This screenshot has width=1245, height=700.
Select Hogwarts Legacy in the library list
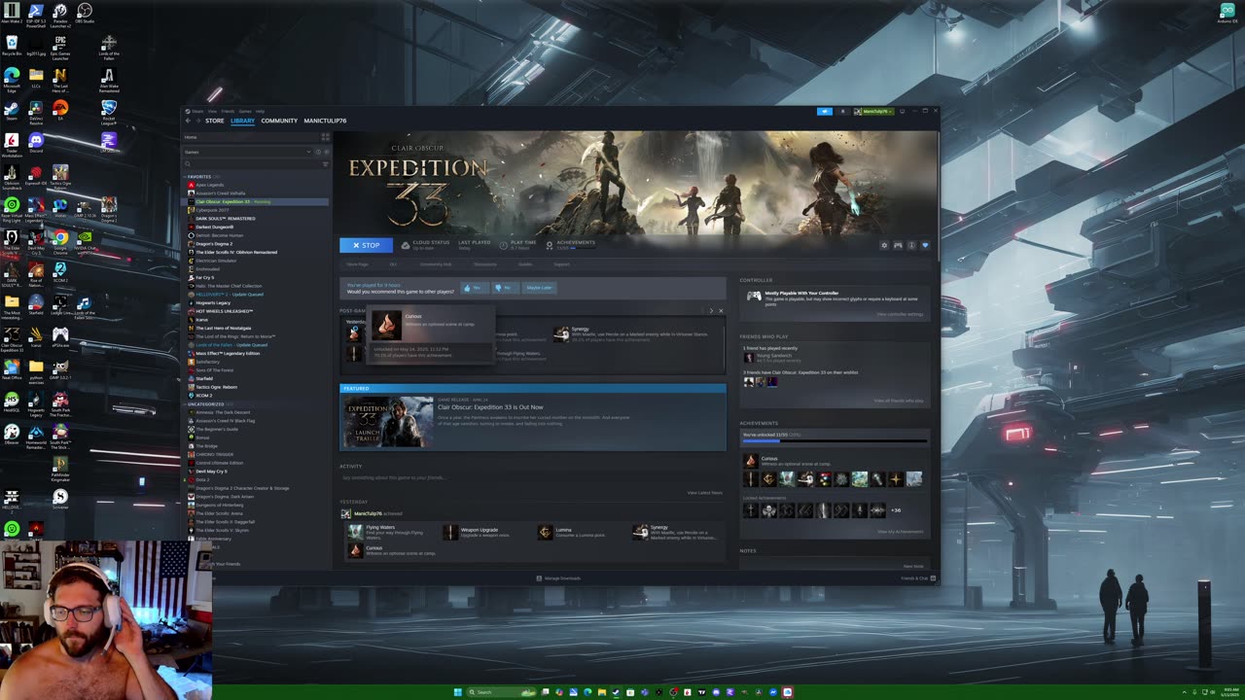click(x=212, y=302)
